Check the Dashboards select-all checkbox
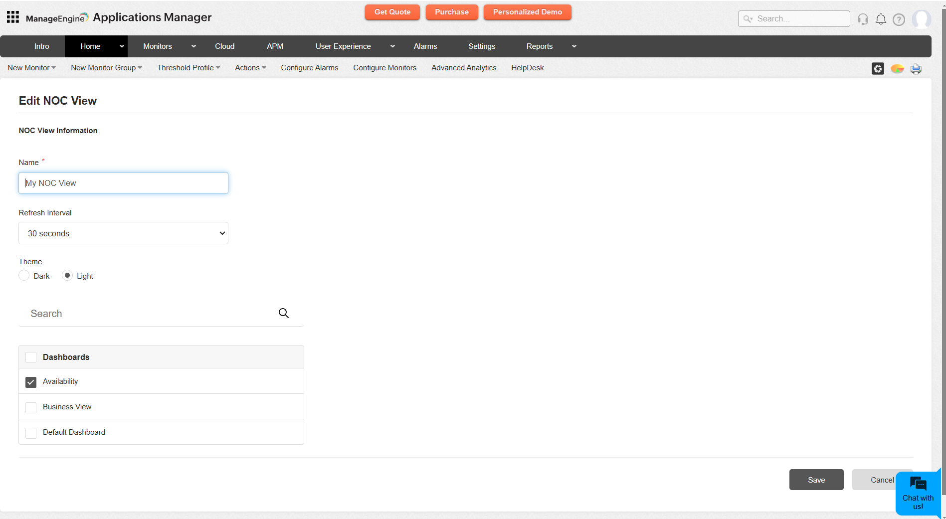Screen dimensions: 946x519 coord(31,357)
